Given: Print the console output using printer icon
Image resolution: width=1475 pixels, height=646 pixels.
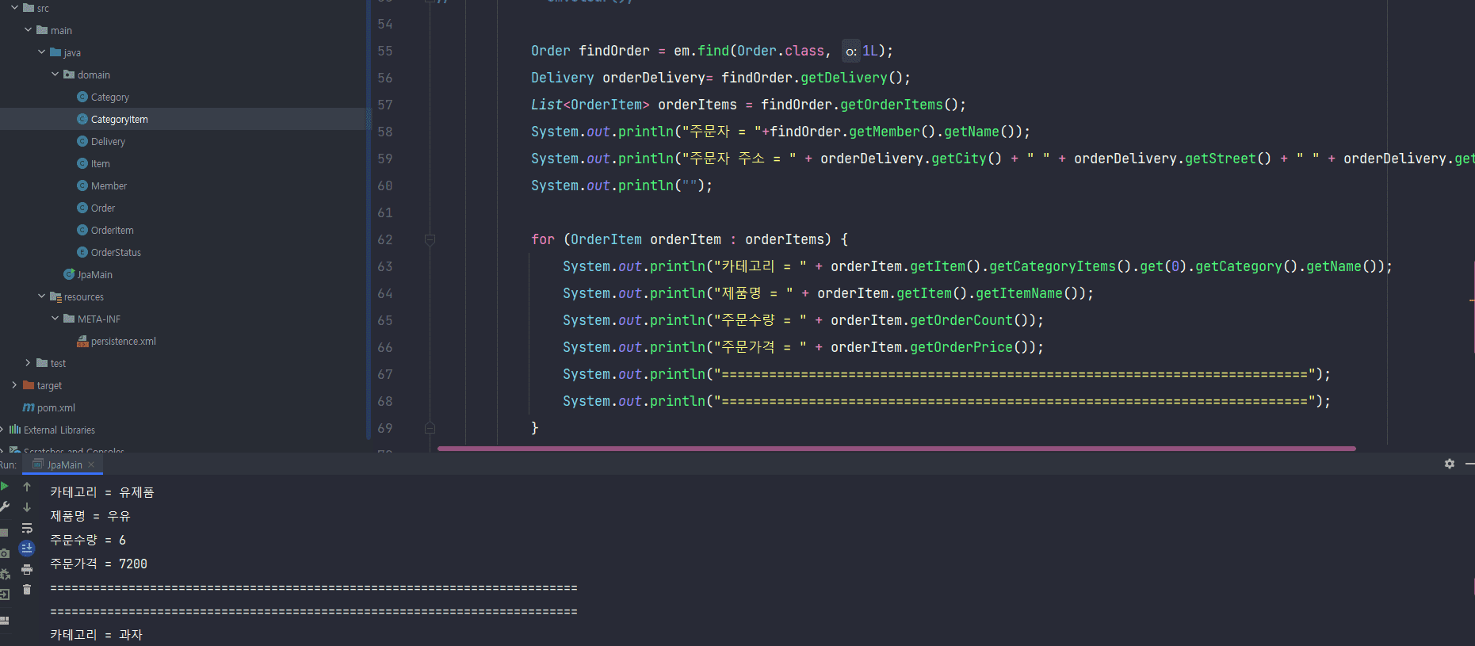Looking at the screenshot, I should pos(27,569).
